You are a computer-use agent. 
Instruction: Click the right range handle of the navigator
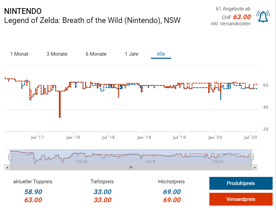[252, 157]
